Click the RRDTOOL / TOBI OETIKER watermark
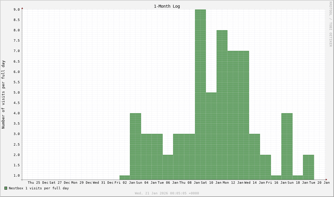 click(330, 24)
